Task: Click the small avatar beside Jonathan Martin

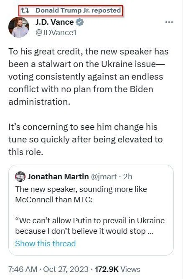Action: pos(20,176)
